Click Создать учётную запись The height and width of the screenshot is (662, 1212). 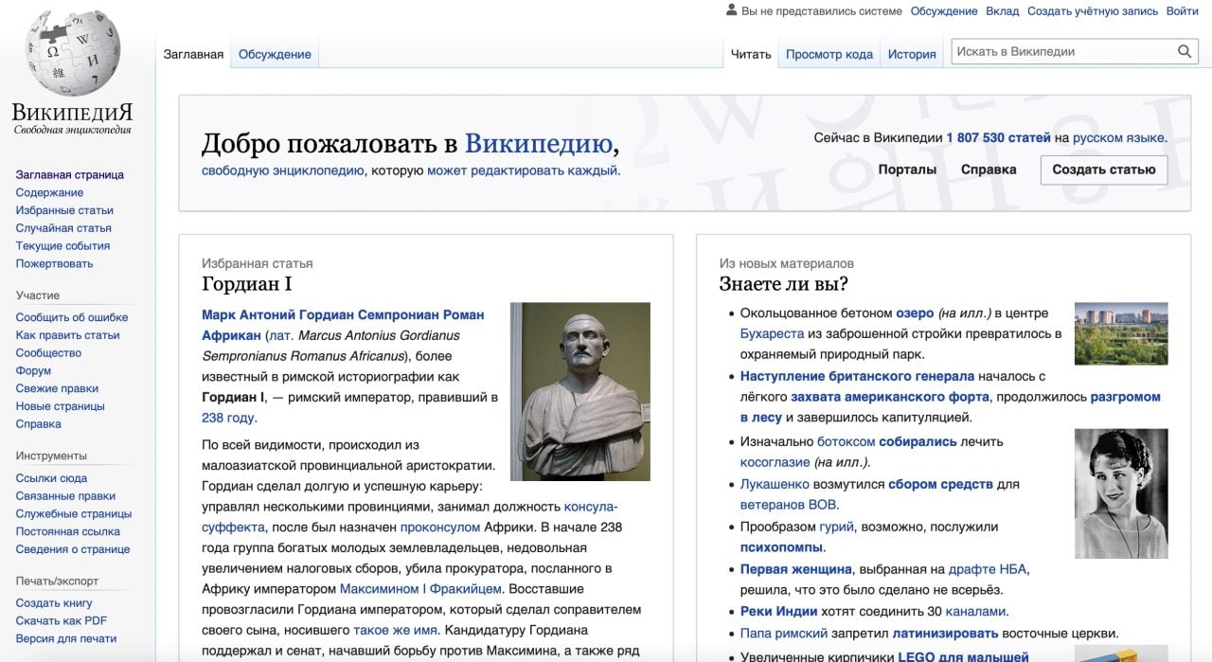[x=1093, y=11]
